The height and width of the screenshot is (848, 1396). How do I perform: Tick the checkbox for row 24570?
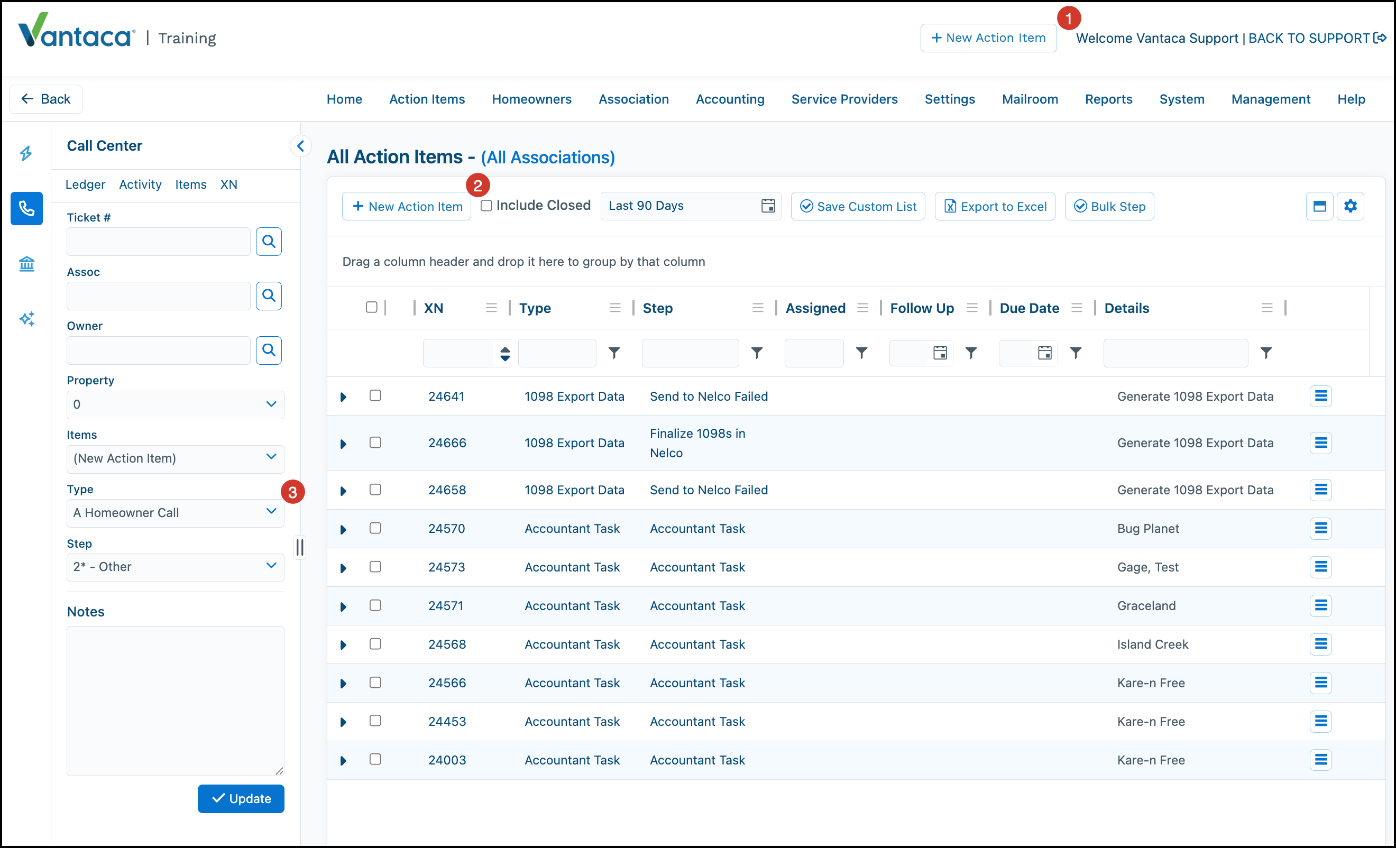[x=375, y=528]
